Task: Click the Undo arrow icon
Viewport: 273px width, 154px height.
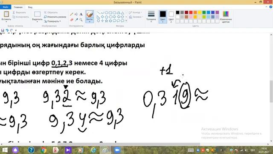Action: pos(7,30)
